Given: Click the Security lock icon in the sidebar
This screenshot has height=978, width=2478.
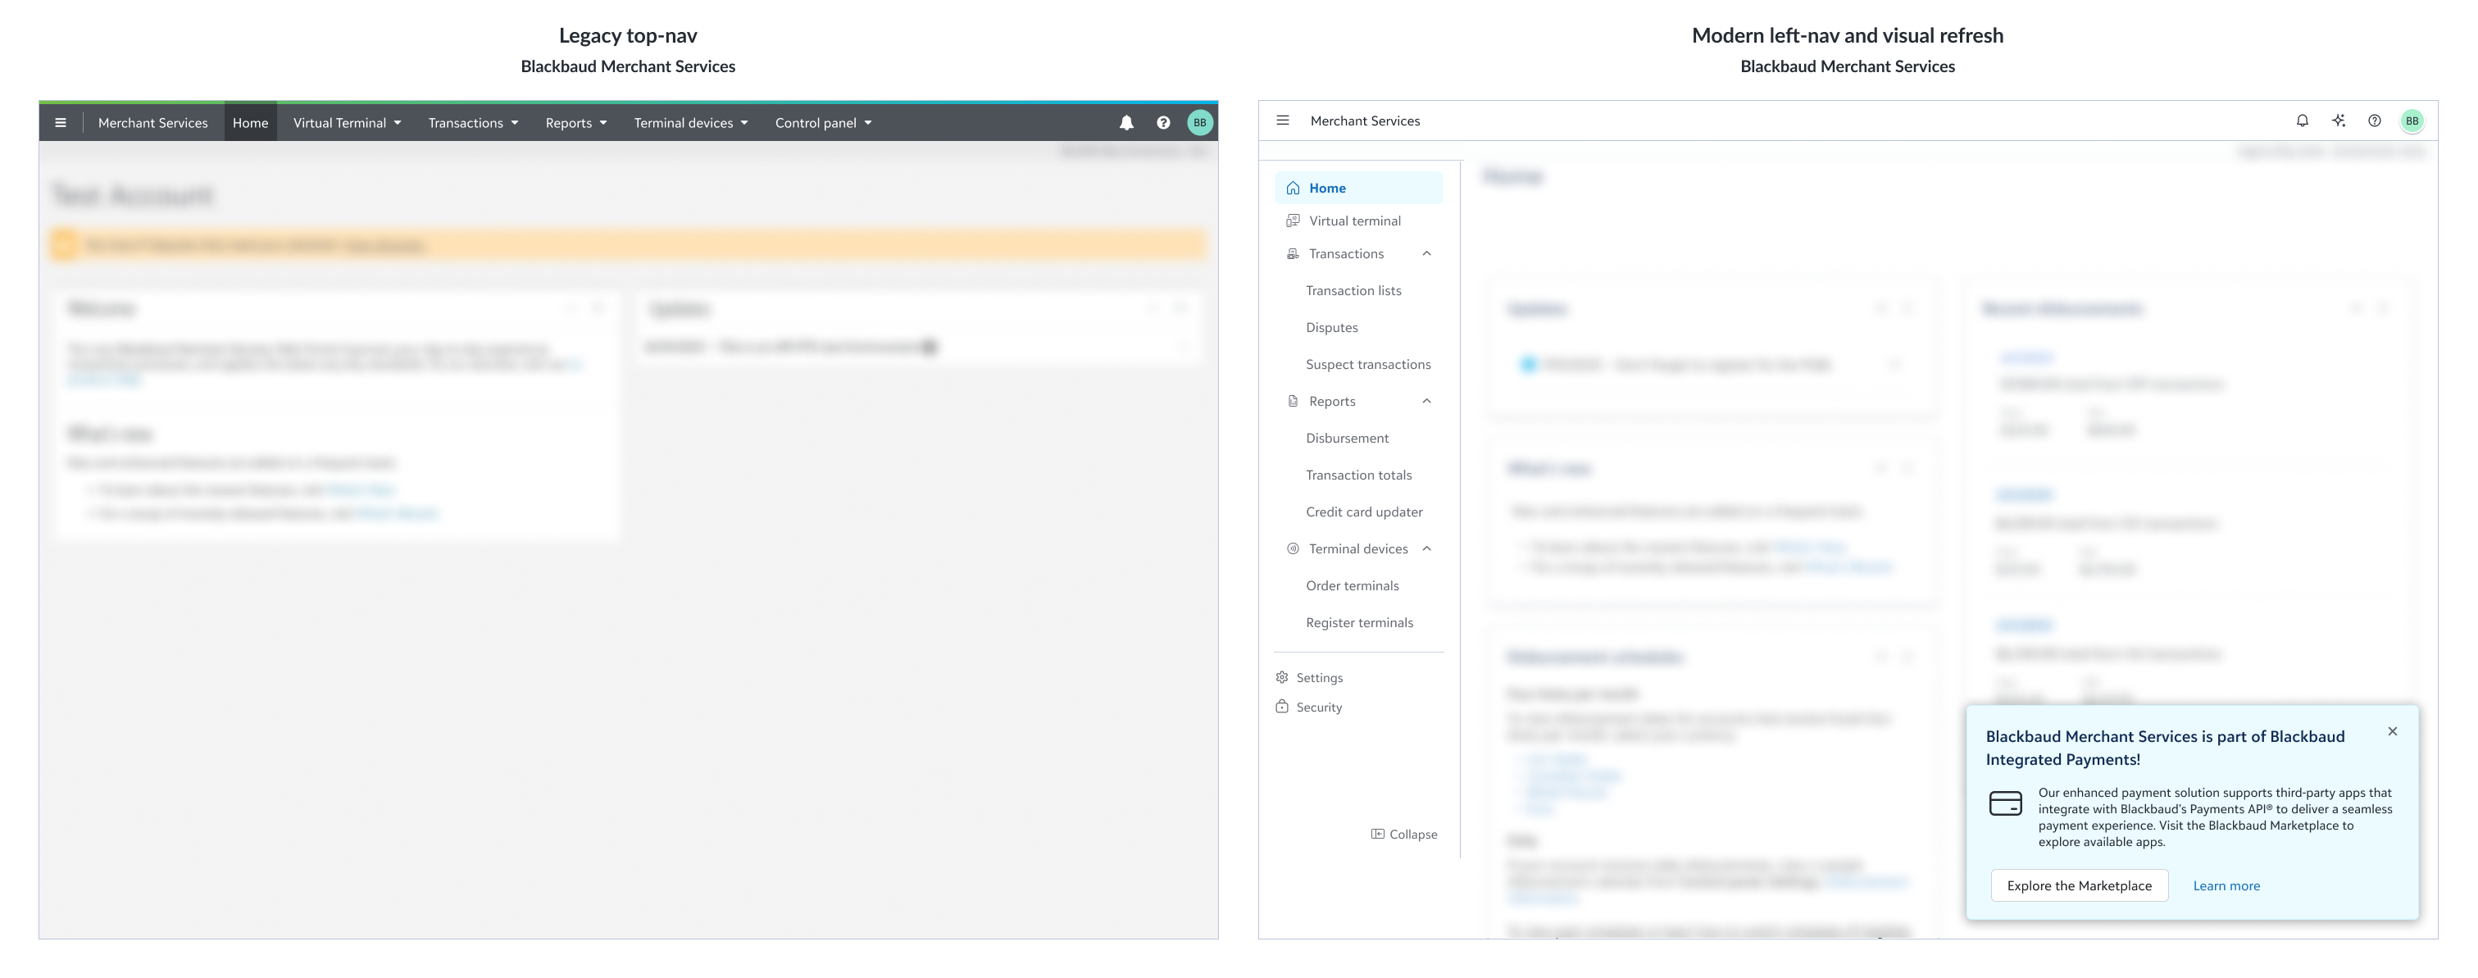Looking at the screenshot, I should 1282,707.
